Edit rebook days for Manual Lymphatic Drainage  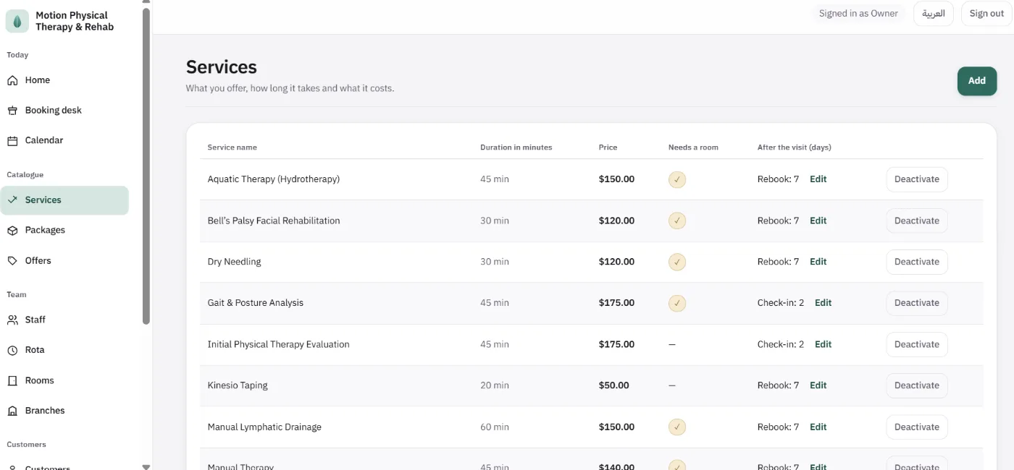click(x=818, y=427)
